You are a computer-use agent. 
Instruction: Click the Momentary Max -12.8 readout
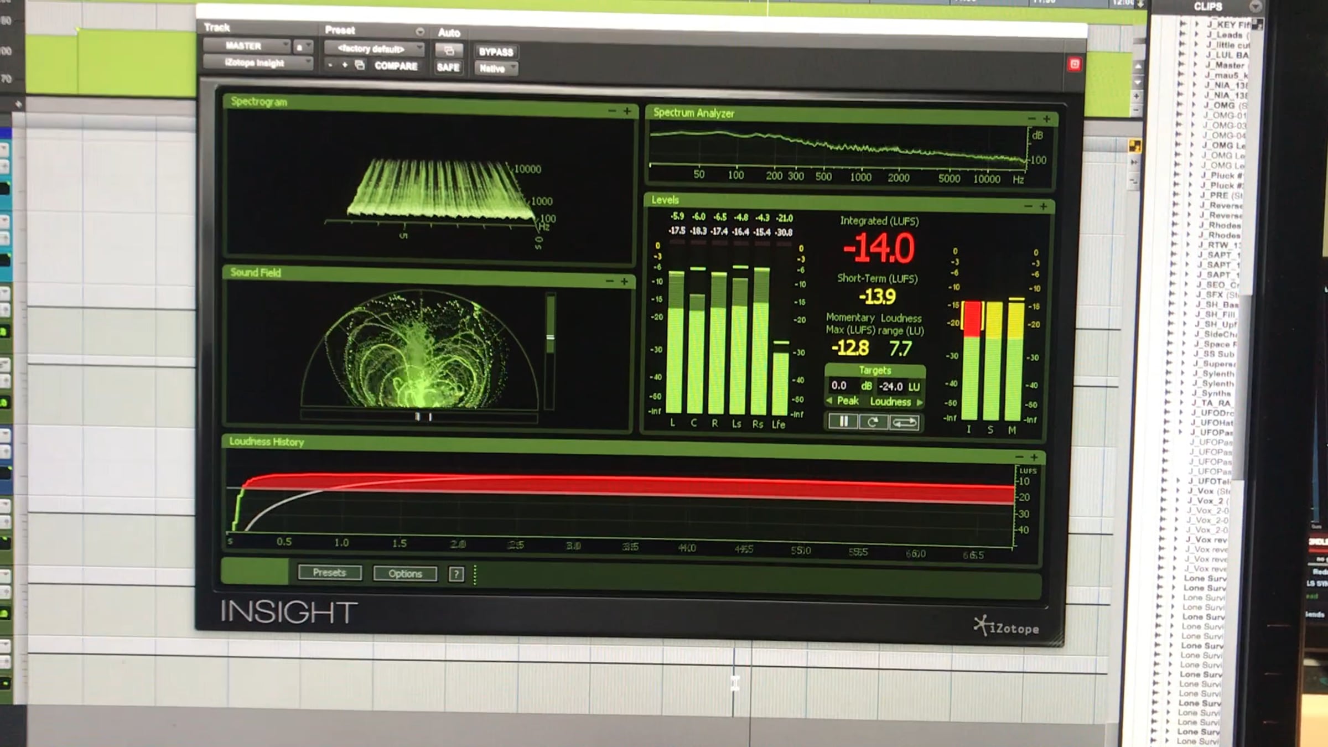click(850, 347)
